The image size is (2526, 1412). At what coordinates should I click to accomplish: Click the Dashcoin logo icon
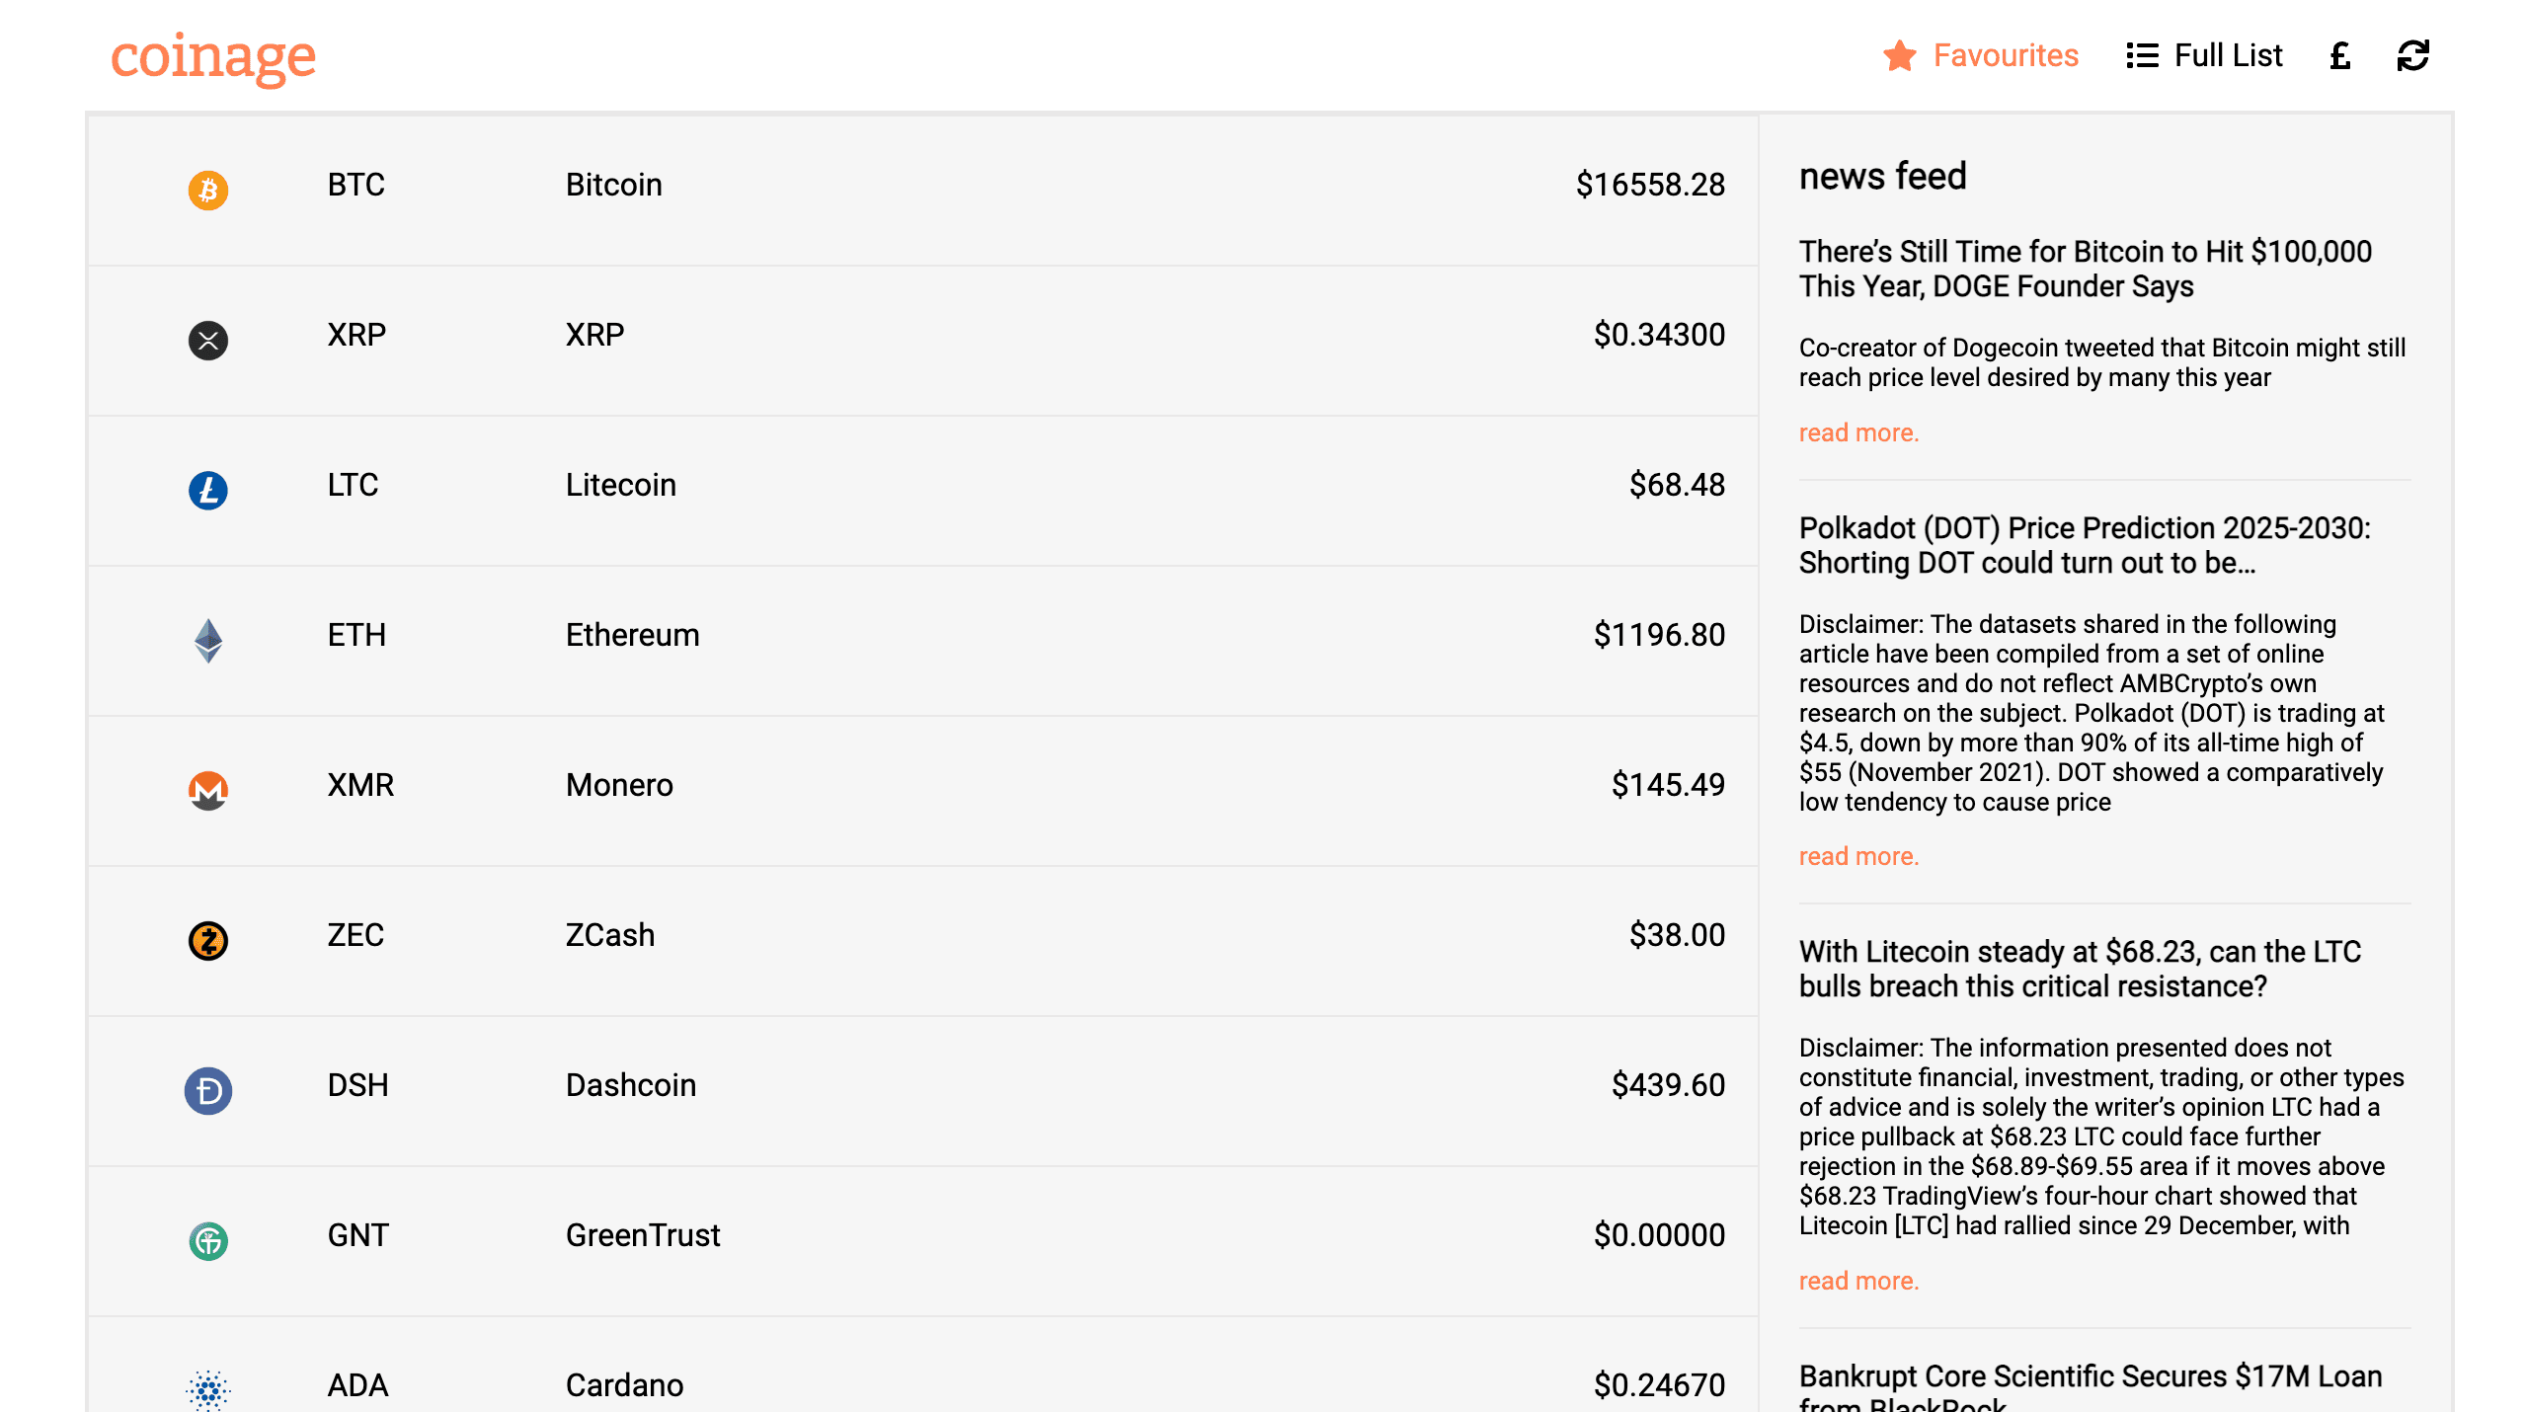(x=207, y=1090)
